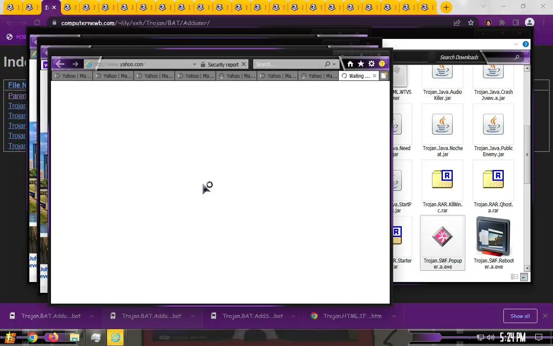Viewport: 553px width, 346px height.
Task: Open Internet Explorer taskbar icon
Action: [116, 337]
